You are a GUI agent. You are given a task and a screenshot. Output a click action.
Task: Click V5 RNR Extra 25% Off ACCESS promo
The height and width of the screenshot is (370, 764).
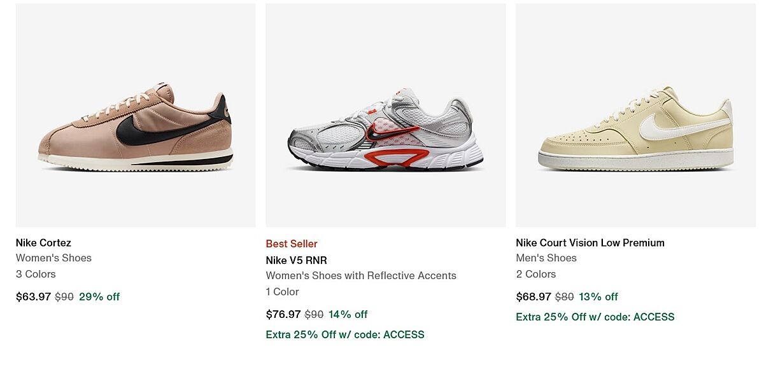point(344,334)
